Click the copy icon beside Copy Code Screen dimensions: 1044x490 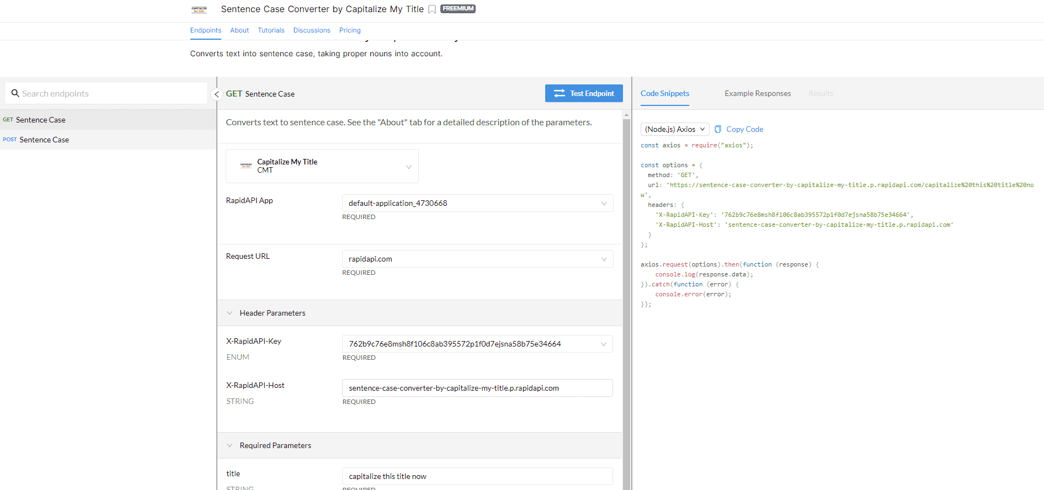[718, 129]
